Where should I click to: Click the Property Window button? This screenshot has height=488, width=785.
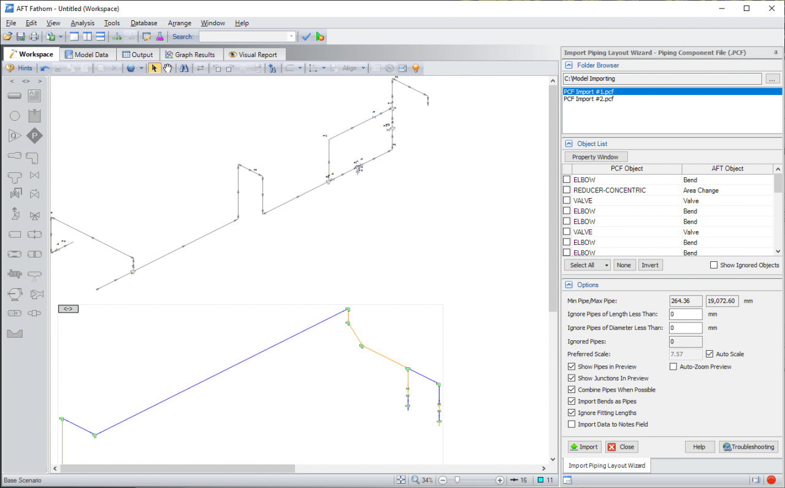pos(595,157)
